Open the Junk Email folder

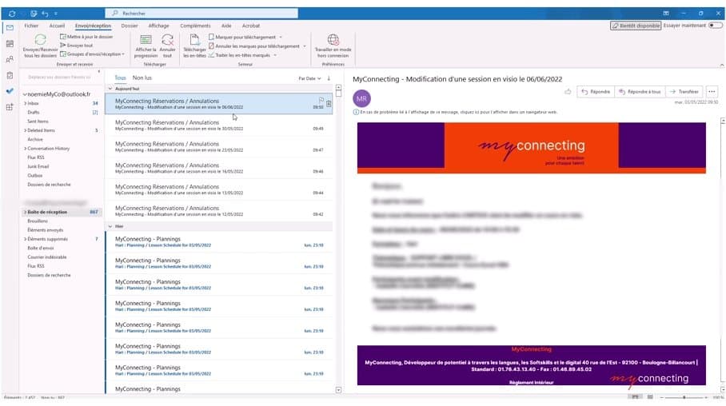click(38, 167)
